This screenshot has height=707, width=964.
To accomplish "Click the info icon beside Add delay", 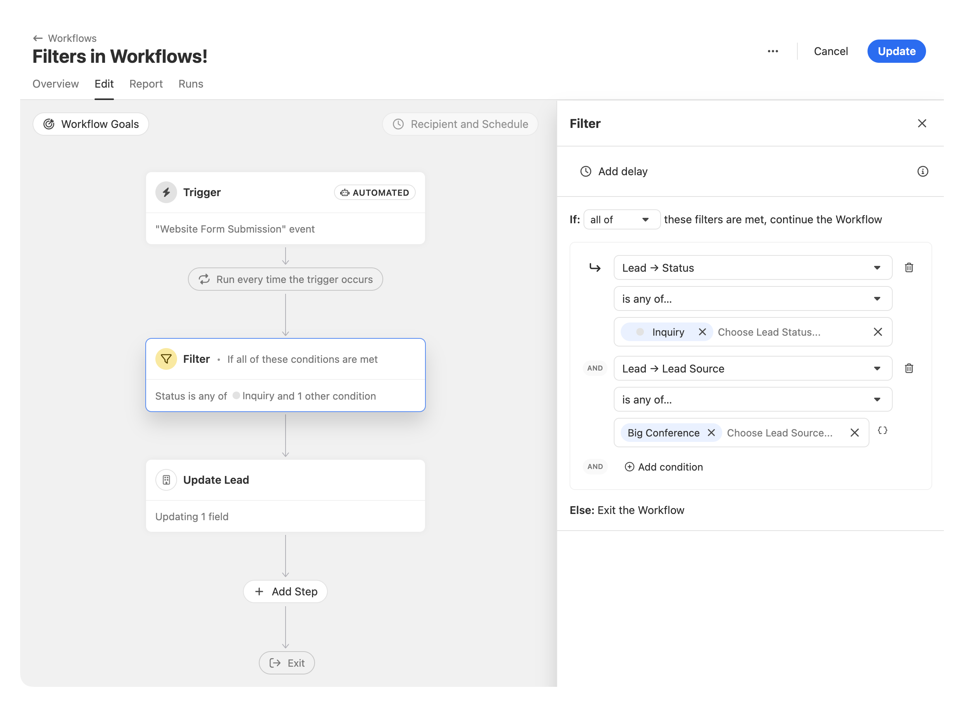I will [923, 171].
